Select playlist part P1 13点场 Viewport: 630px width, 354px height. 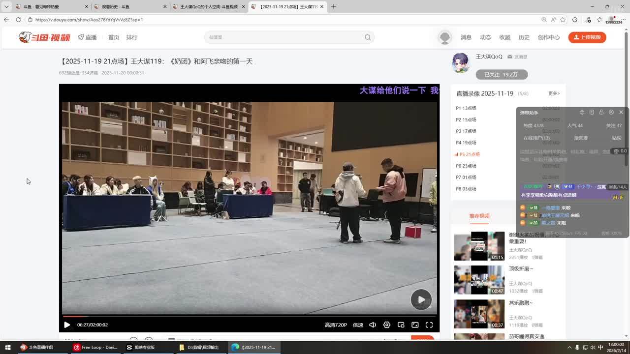466,108
